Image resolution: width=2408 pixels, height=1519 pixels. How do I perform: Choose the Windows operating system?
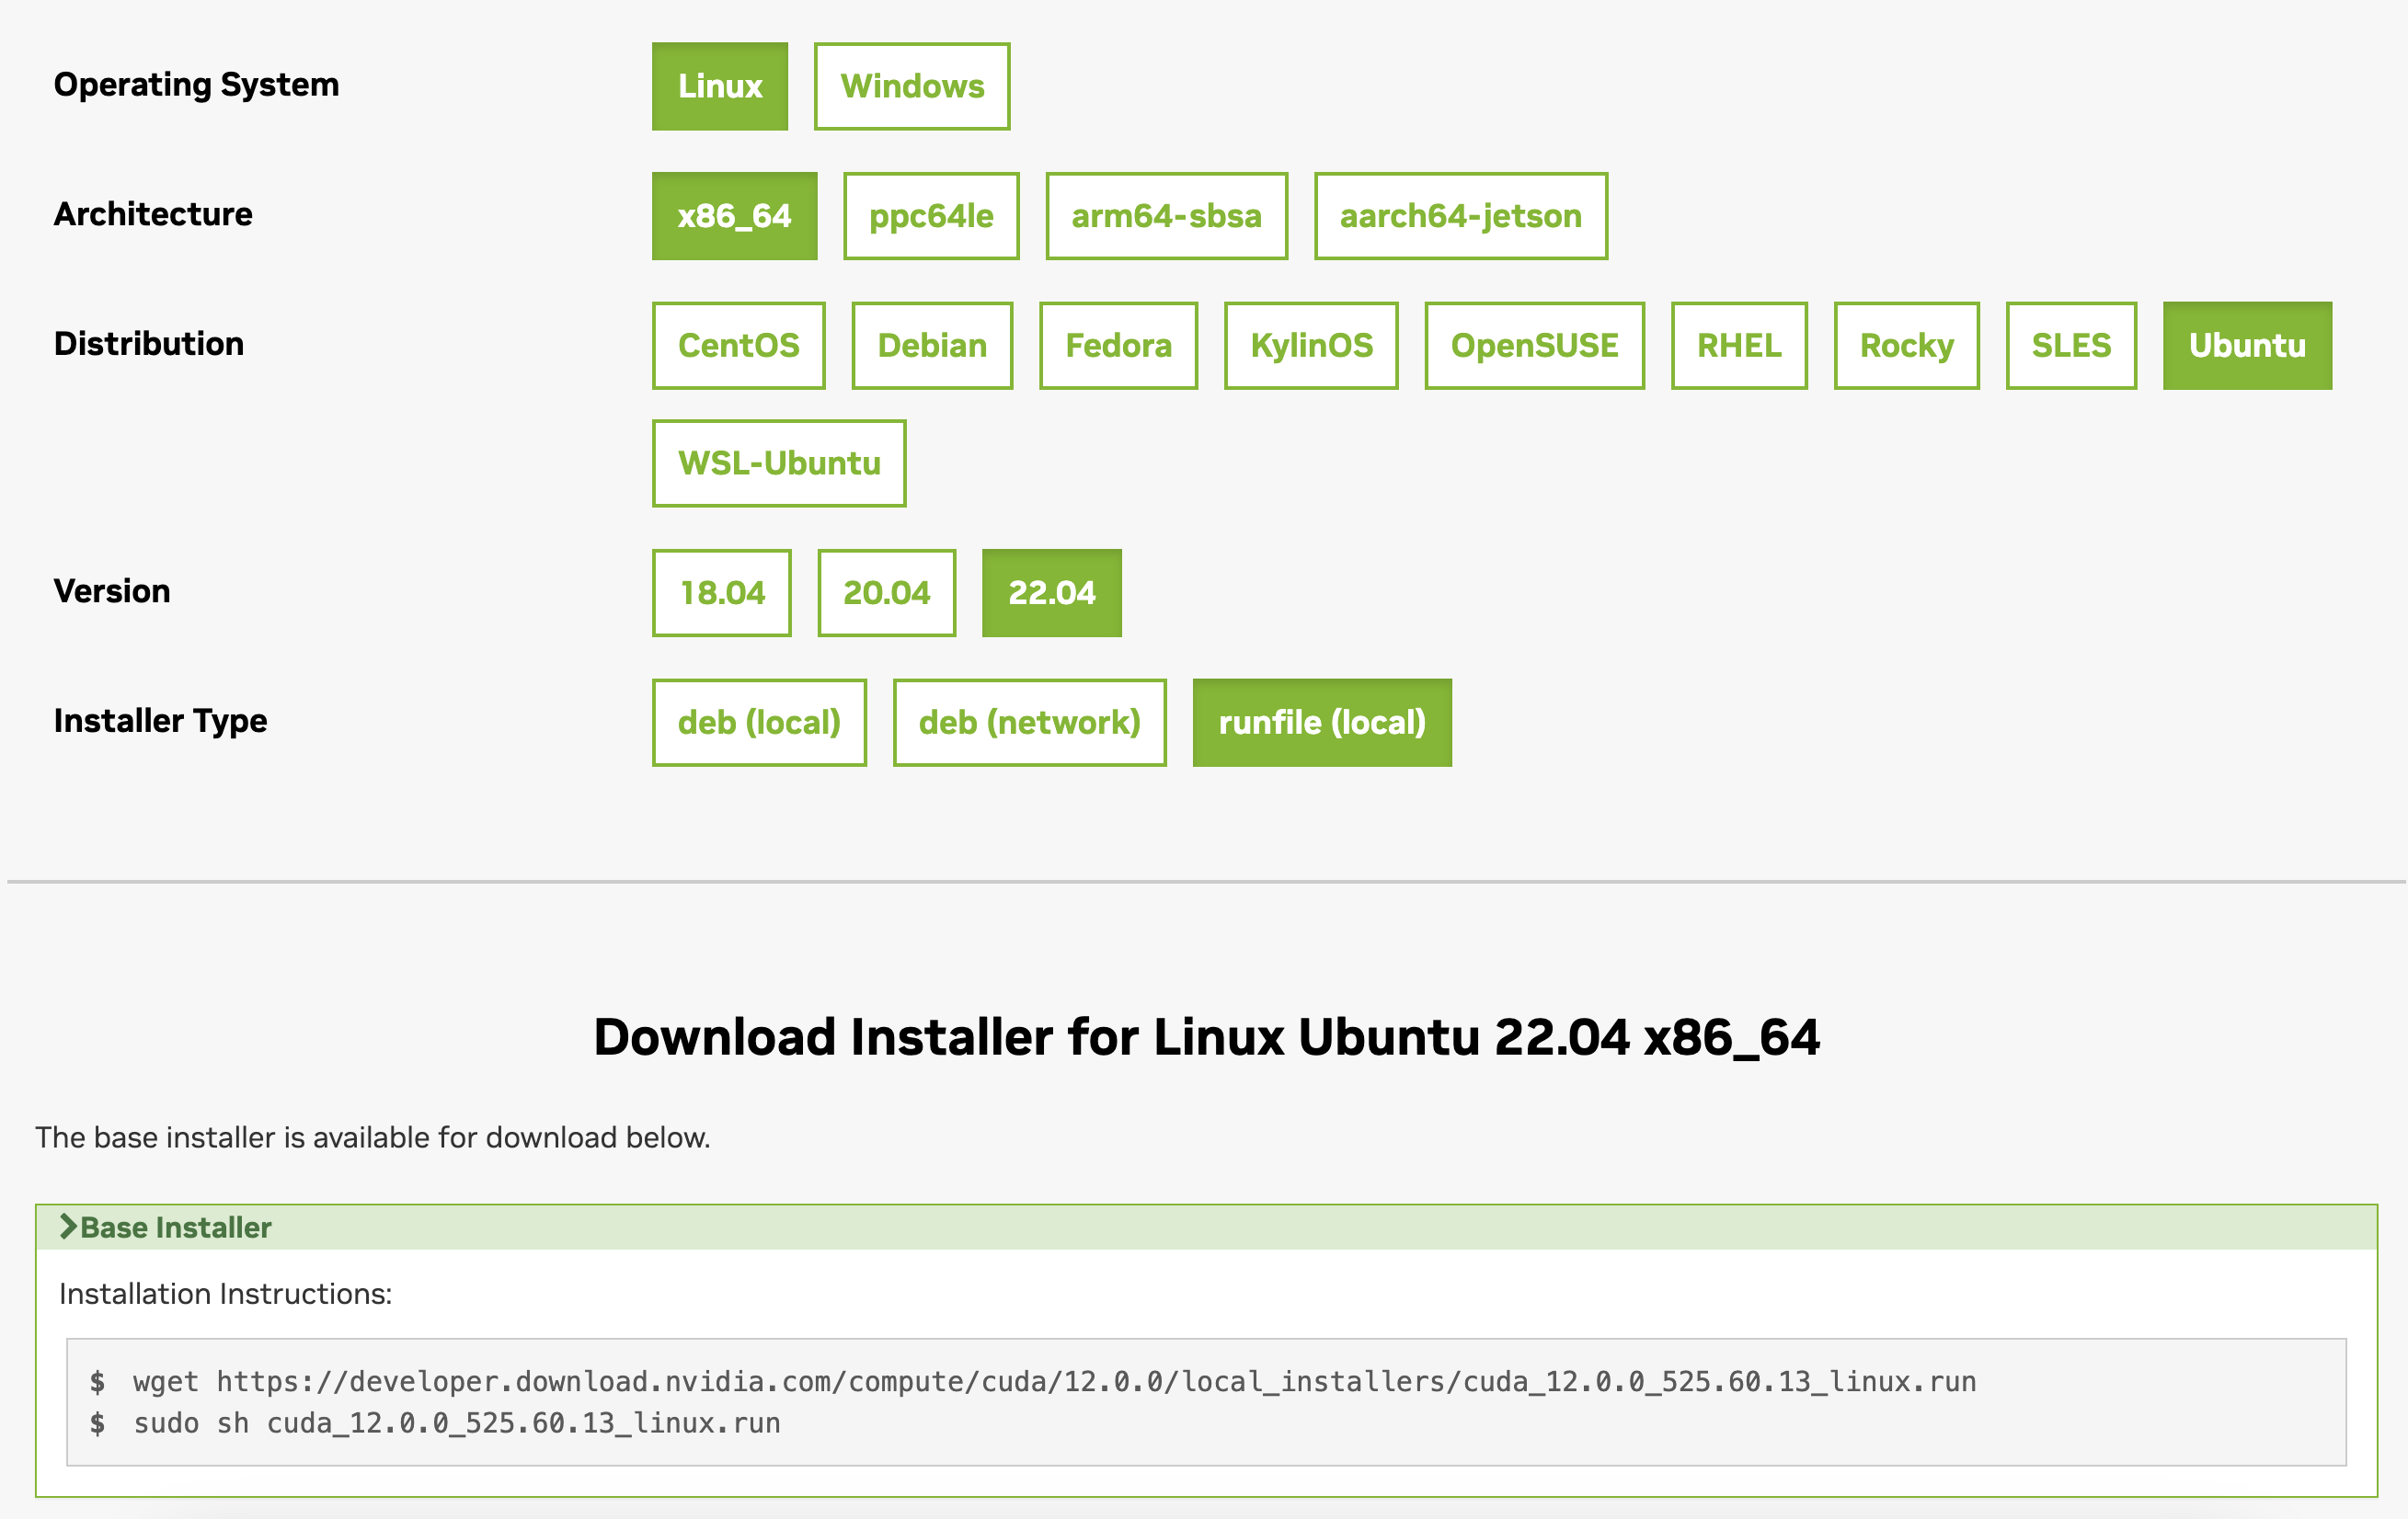click(911, 86)
